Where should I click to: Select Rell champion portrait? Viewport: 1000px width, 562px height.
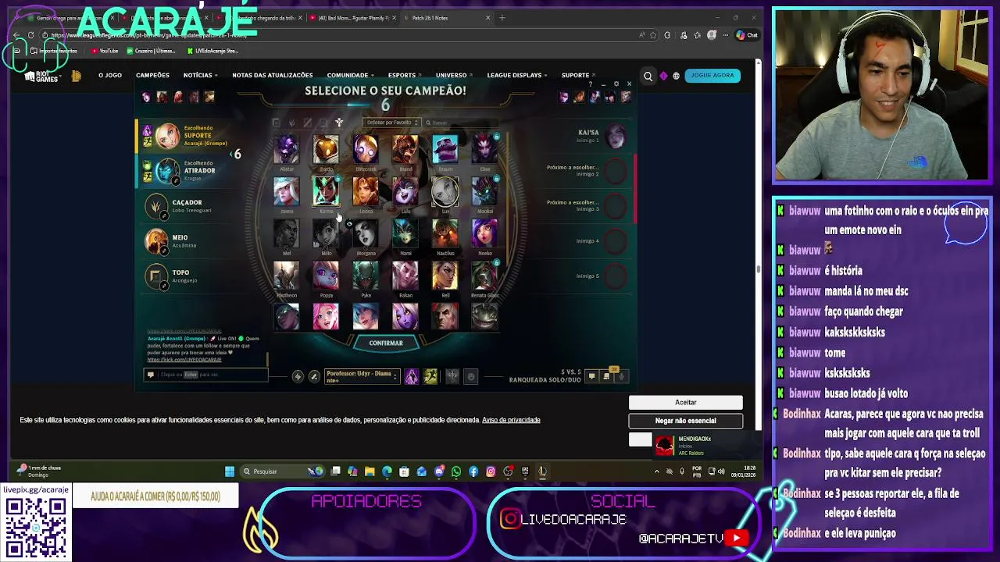point(445,276)
